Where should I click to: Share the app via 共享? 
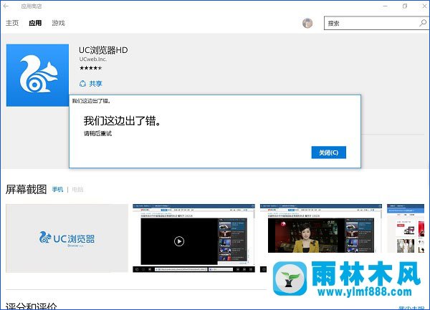(91, 84)
